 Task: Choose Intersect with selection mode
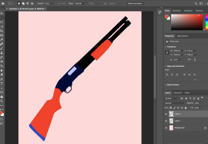[x=32, y=3]
